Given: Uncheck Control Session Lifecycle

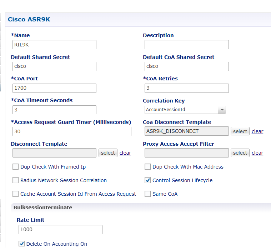Looking at the screenshot, I should (x=147, y=180).
